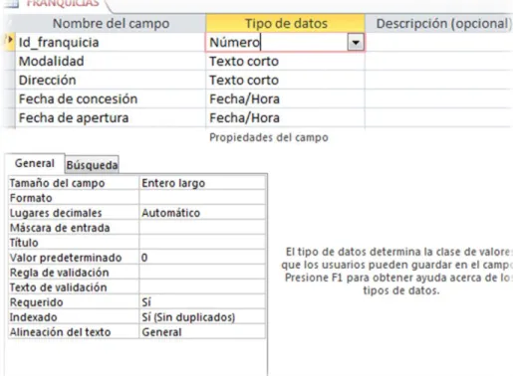Click the Modalidad field name
This screenshot has width=513, height=376.
click(52, 62)
